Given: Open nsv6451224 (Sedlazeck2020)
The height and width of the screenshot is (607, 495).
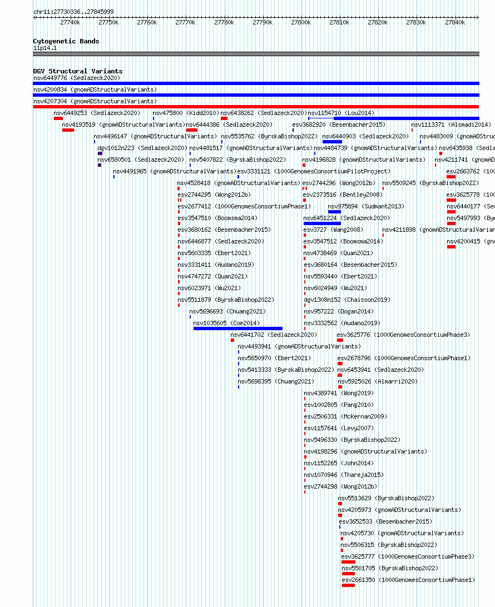Looking at the screenshot, I should coord(346,217).
